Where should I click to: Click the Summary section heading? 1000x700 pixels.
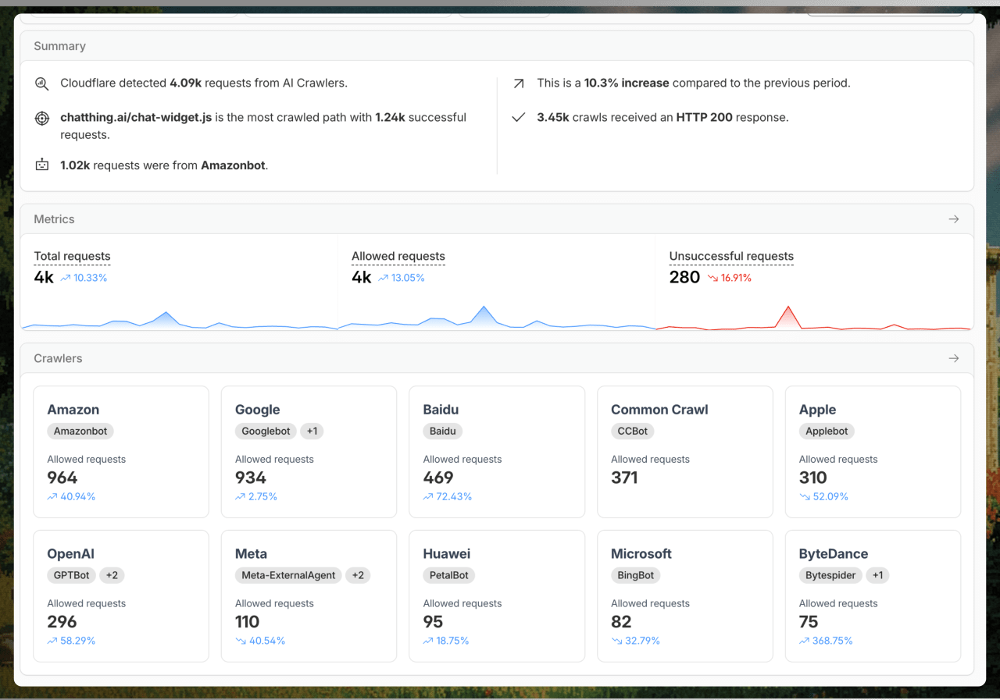tap(59, 46)
